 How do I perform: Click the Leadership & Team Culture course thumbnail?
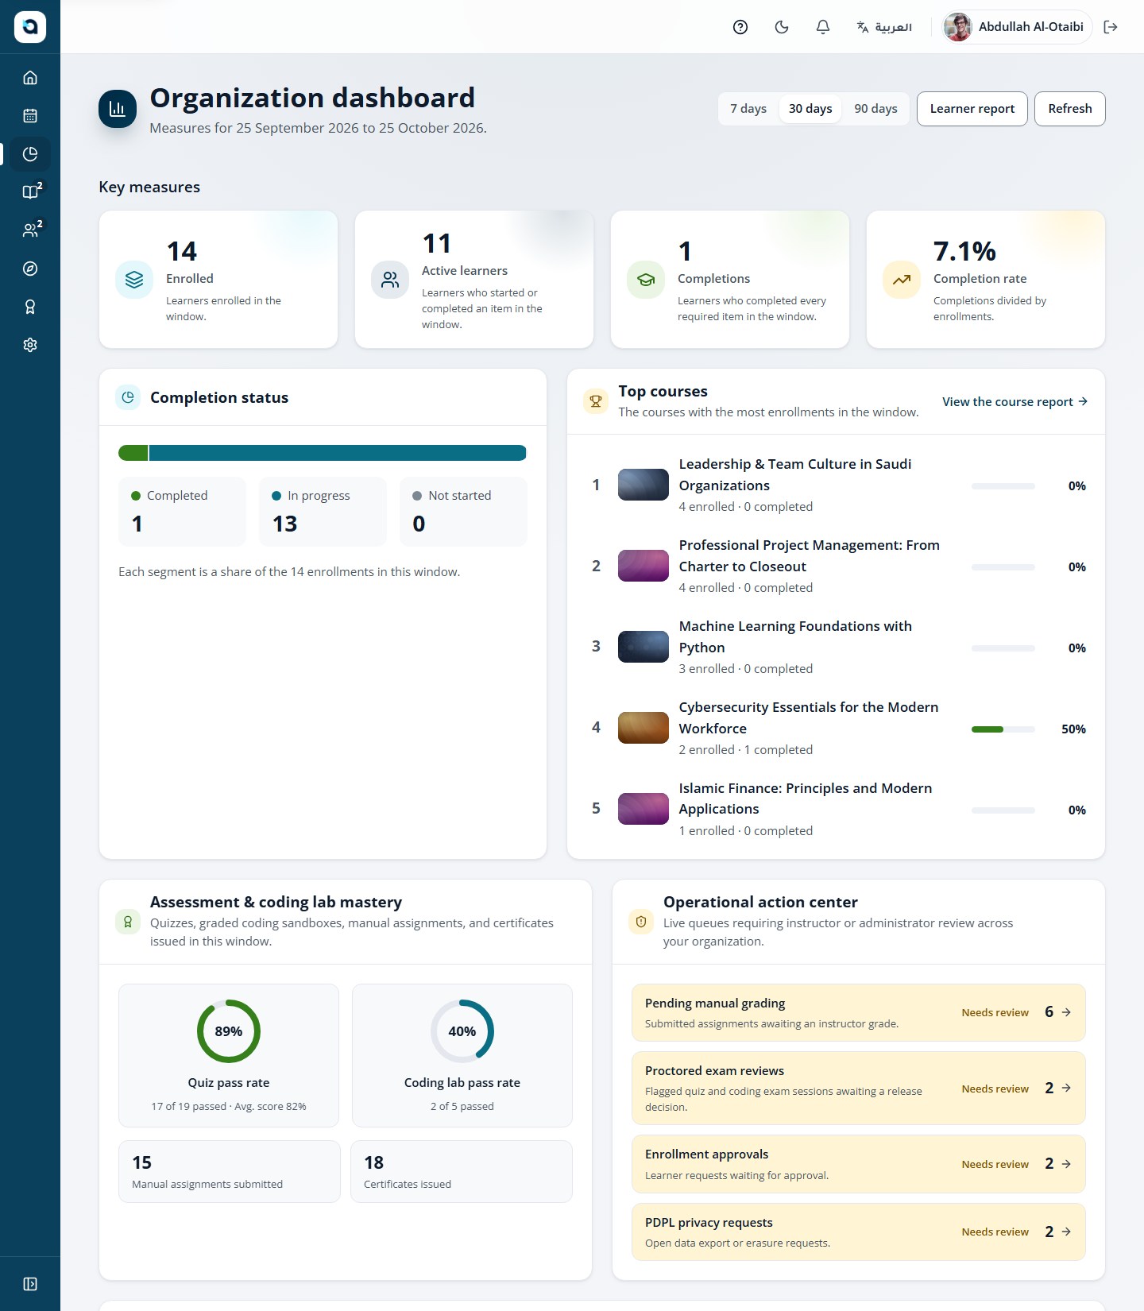tap(643, 485)
